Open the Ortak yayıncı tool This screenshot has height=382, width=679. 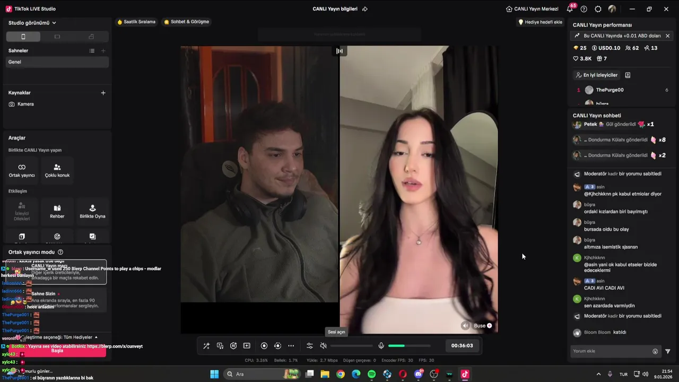coord(22,170)
